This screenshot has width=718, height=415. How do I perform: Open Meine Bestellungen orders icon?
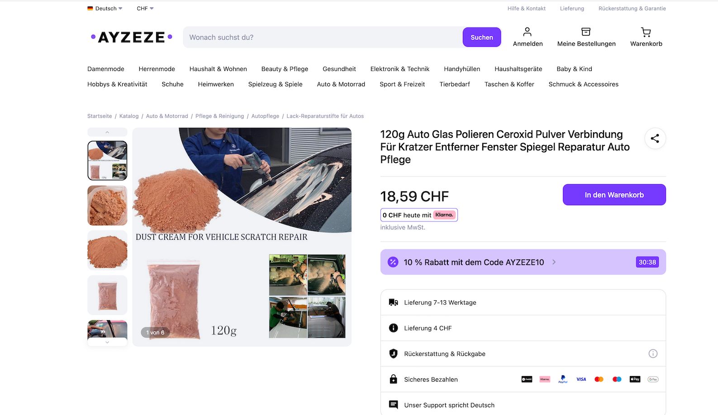586,33
